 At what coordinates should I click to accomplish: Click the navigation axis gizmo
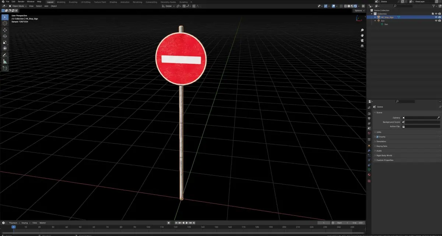point(359,18)
